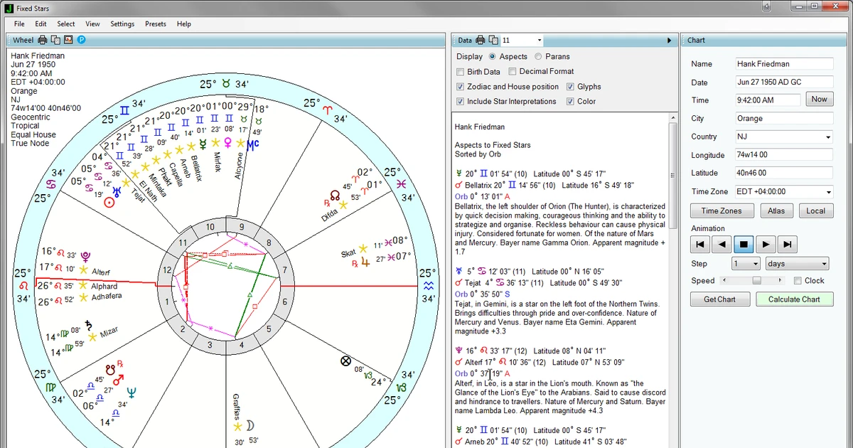Click the animation Speed slider
This screenshot has width=853, height=448.
coord(757,281)
